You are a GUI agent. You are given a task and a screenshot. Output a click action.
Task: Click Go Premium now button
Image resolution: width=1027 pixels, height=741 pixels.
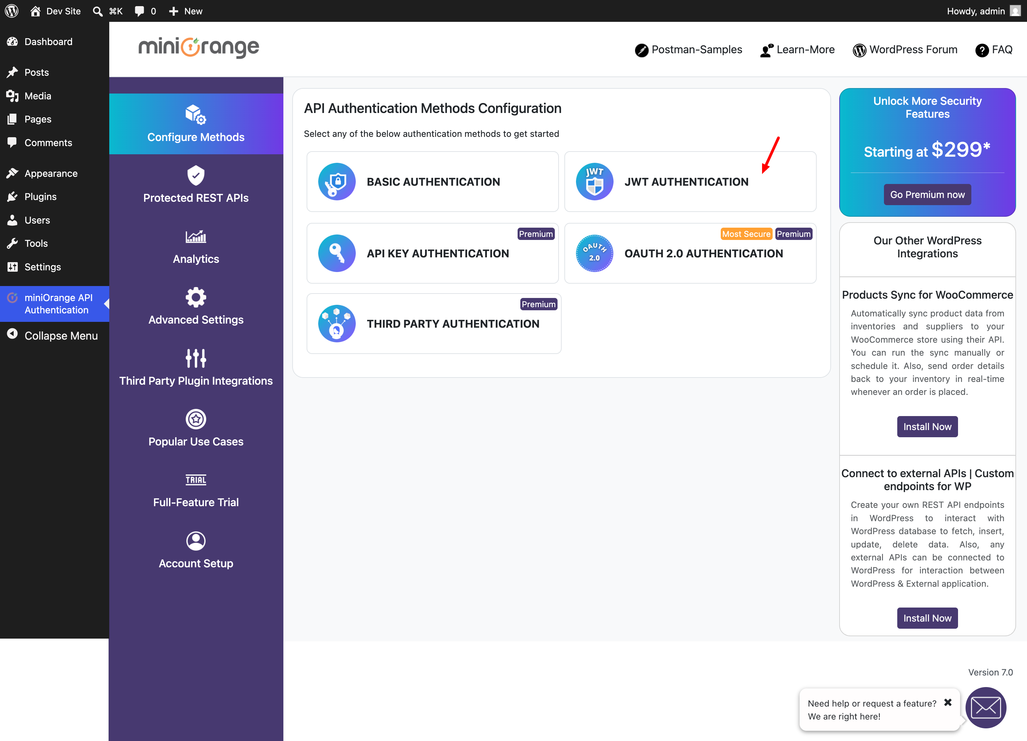(x=927, y=195)
